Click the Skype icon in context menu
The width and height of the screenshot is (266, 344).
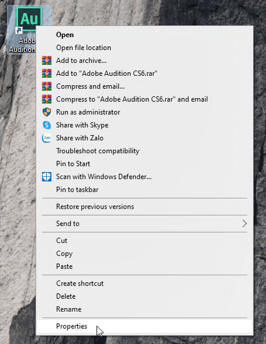47,125
